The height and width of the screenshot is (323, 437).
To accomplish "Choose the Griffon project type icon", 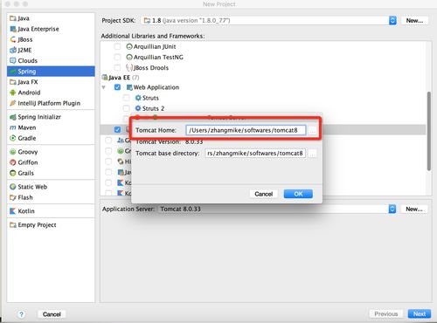I will click(13, 162).
